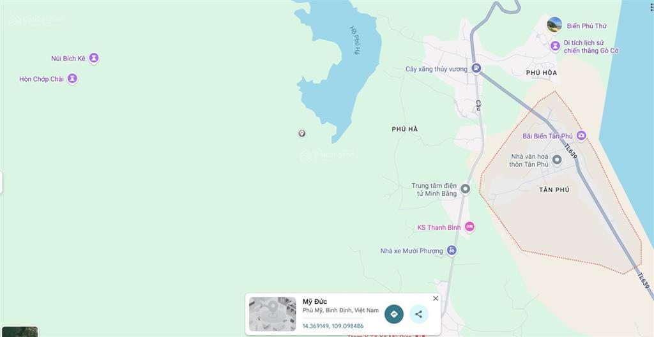Click Nhà văn hoá thôn Tân Phú marker
The width and height of the screenshot is (654, 337).
[x=557, y=160]
